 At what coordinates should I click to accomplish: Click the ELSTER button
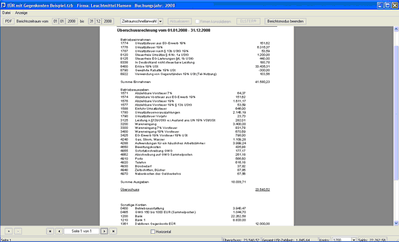pos(248,21)
